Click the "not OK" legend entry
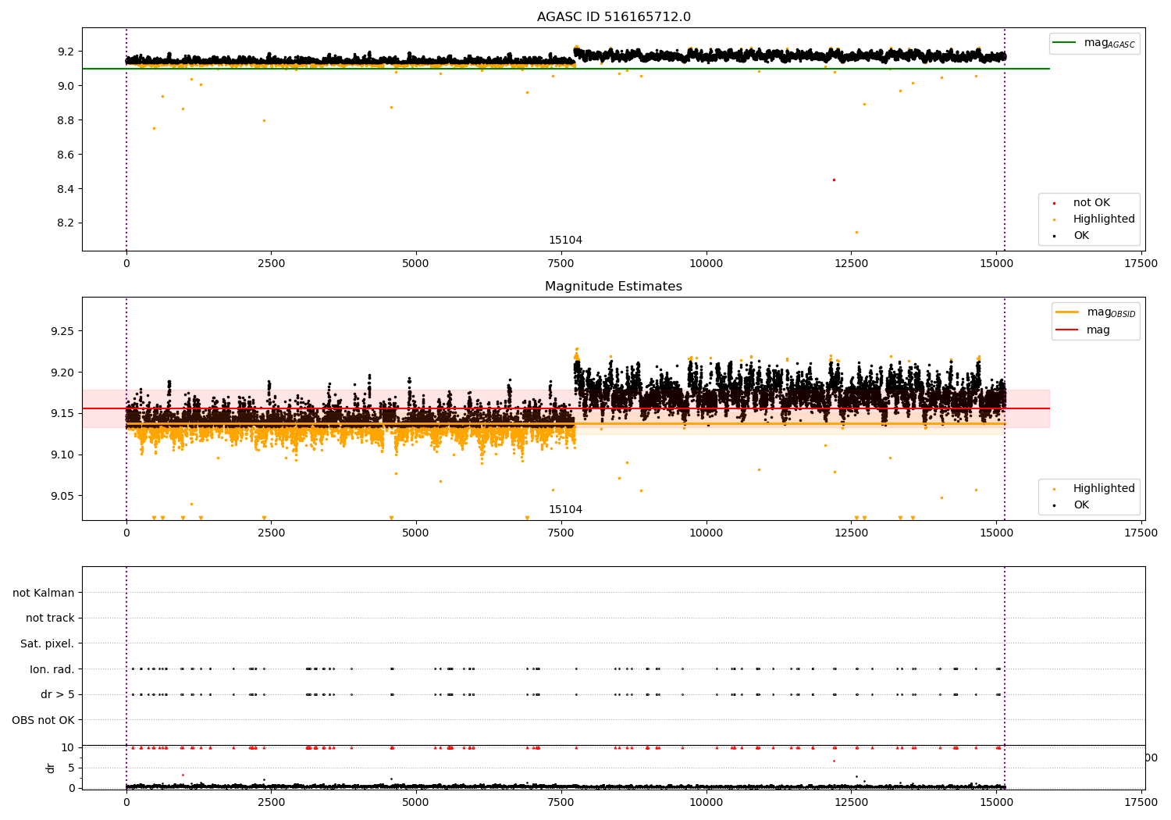The image size is (1171, 820). coord(1081,203)
